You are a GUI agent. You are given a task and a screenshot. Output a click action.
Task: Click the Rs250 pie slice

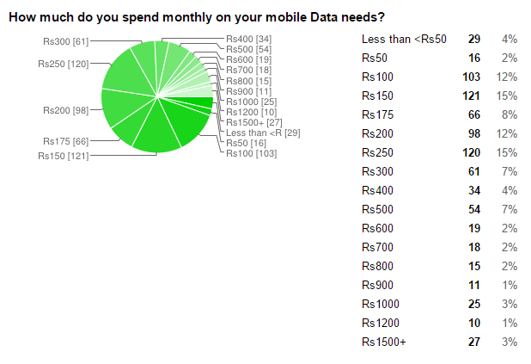point(127,75)
